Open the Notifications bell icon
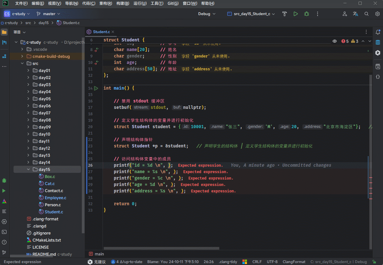The width and height of the screenshot is (383, 265). click(x=378, y=32)
